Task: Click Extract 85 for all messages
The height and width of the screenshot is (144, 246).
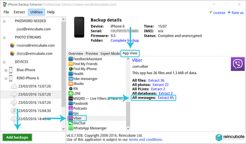Action: point(166,98)
